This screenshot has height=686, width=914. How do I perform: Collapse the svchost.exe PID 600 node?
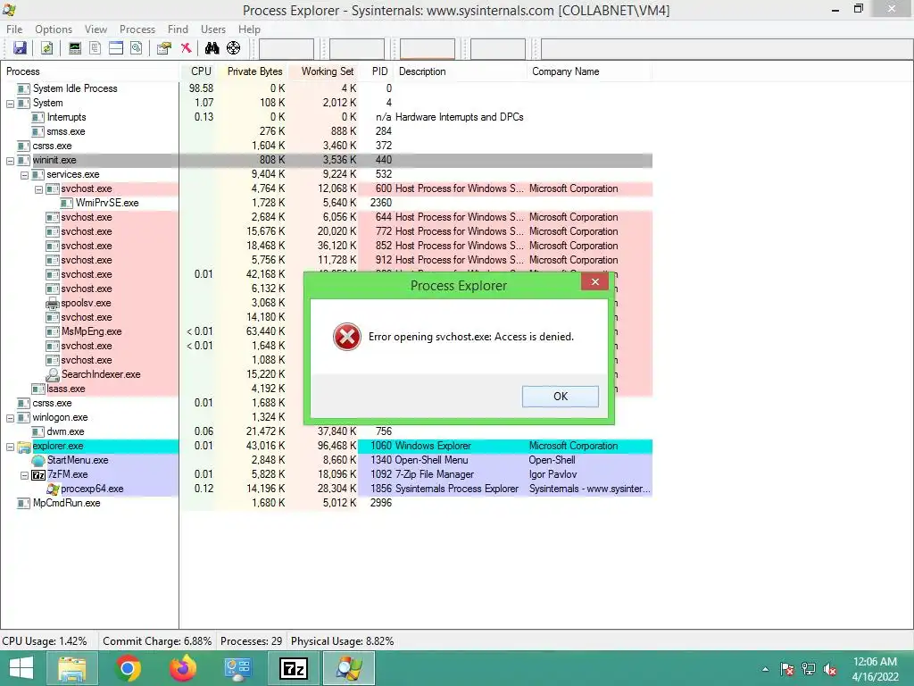click(38, 189)
